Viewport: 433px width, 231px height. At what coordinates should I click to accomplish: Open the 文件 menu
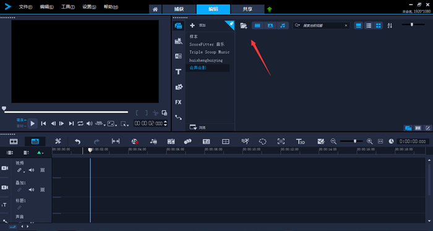tap(25, 7)
